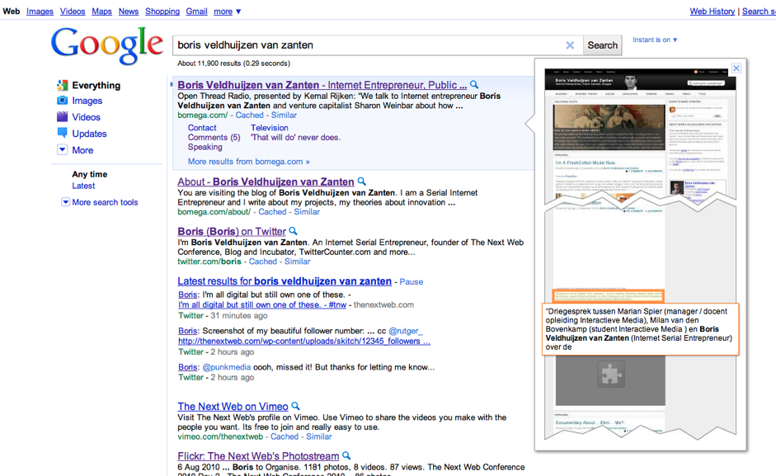
Task: Open cached copy of bomega.com/about/
Action: [272, 211]
